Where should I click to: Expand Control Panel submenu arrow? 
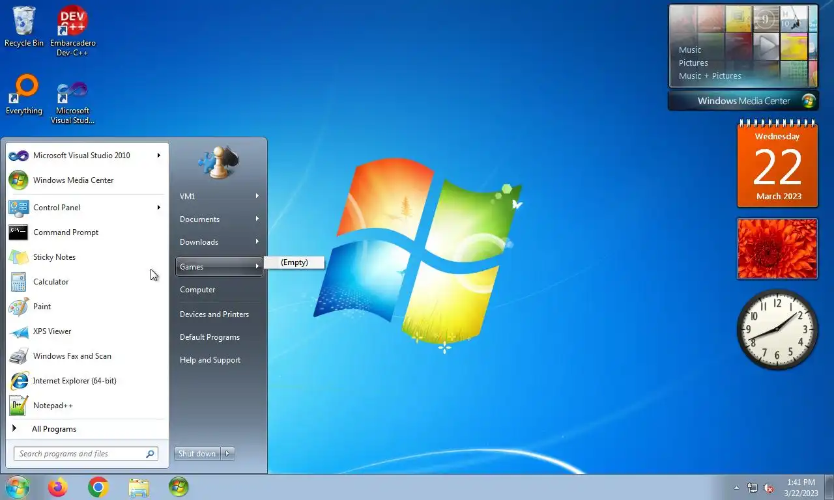click(159, 208)
